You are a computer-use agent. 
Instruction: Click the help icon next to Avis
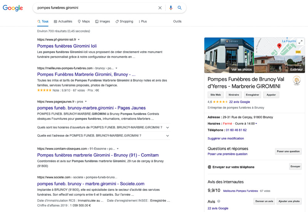tap(219, 201)
